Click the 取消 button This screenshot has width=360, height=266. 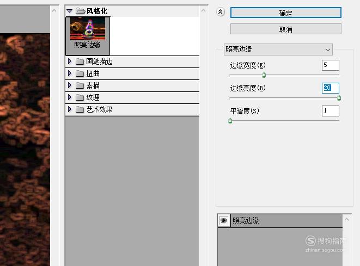[285, 29]
